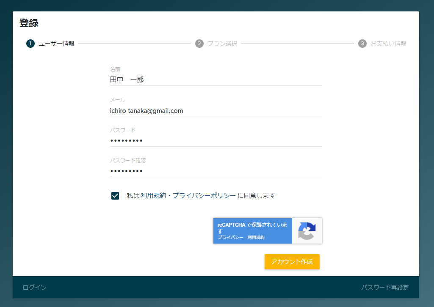This screenshot has height=307, width=434.
Task: Click the メール field label
Action: (118, 100)
